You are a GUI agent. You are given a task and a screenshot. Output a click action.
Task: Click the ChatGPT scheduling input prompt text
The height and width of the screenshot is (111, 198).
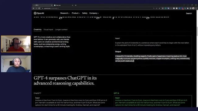click(x=71, y=103)
